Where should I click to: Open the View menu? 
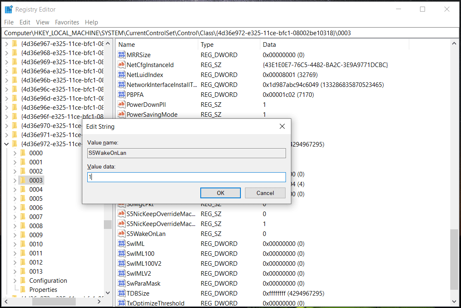(42, 22)
